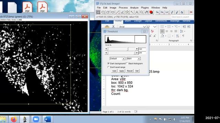Toggle the Show paragraph marks icon in Word
Viewport: 220px width, 123px height.
(x=183, y=36)
